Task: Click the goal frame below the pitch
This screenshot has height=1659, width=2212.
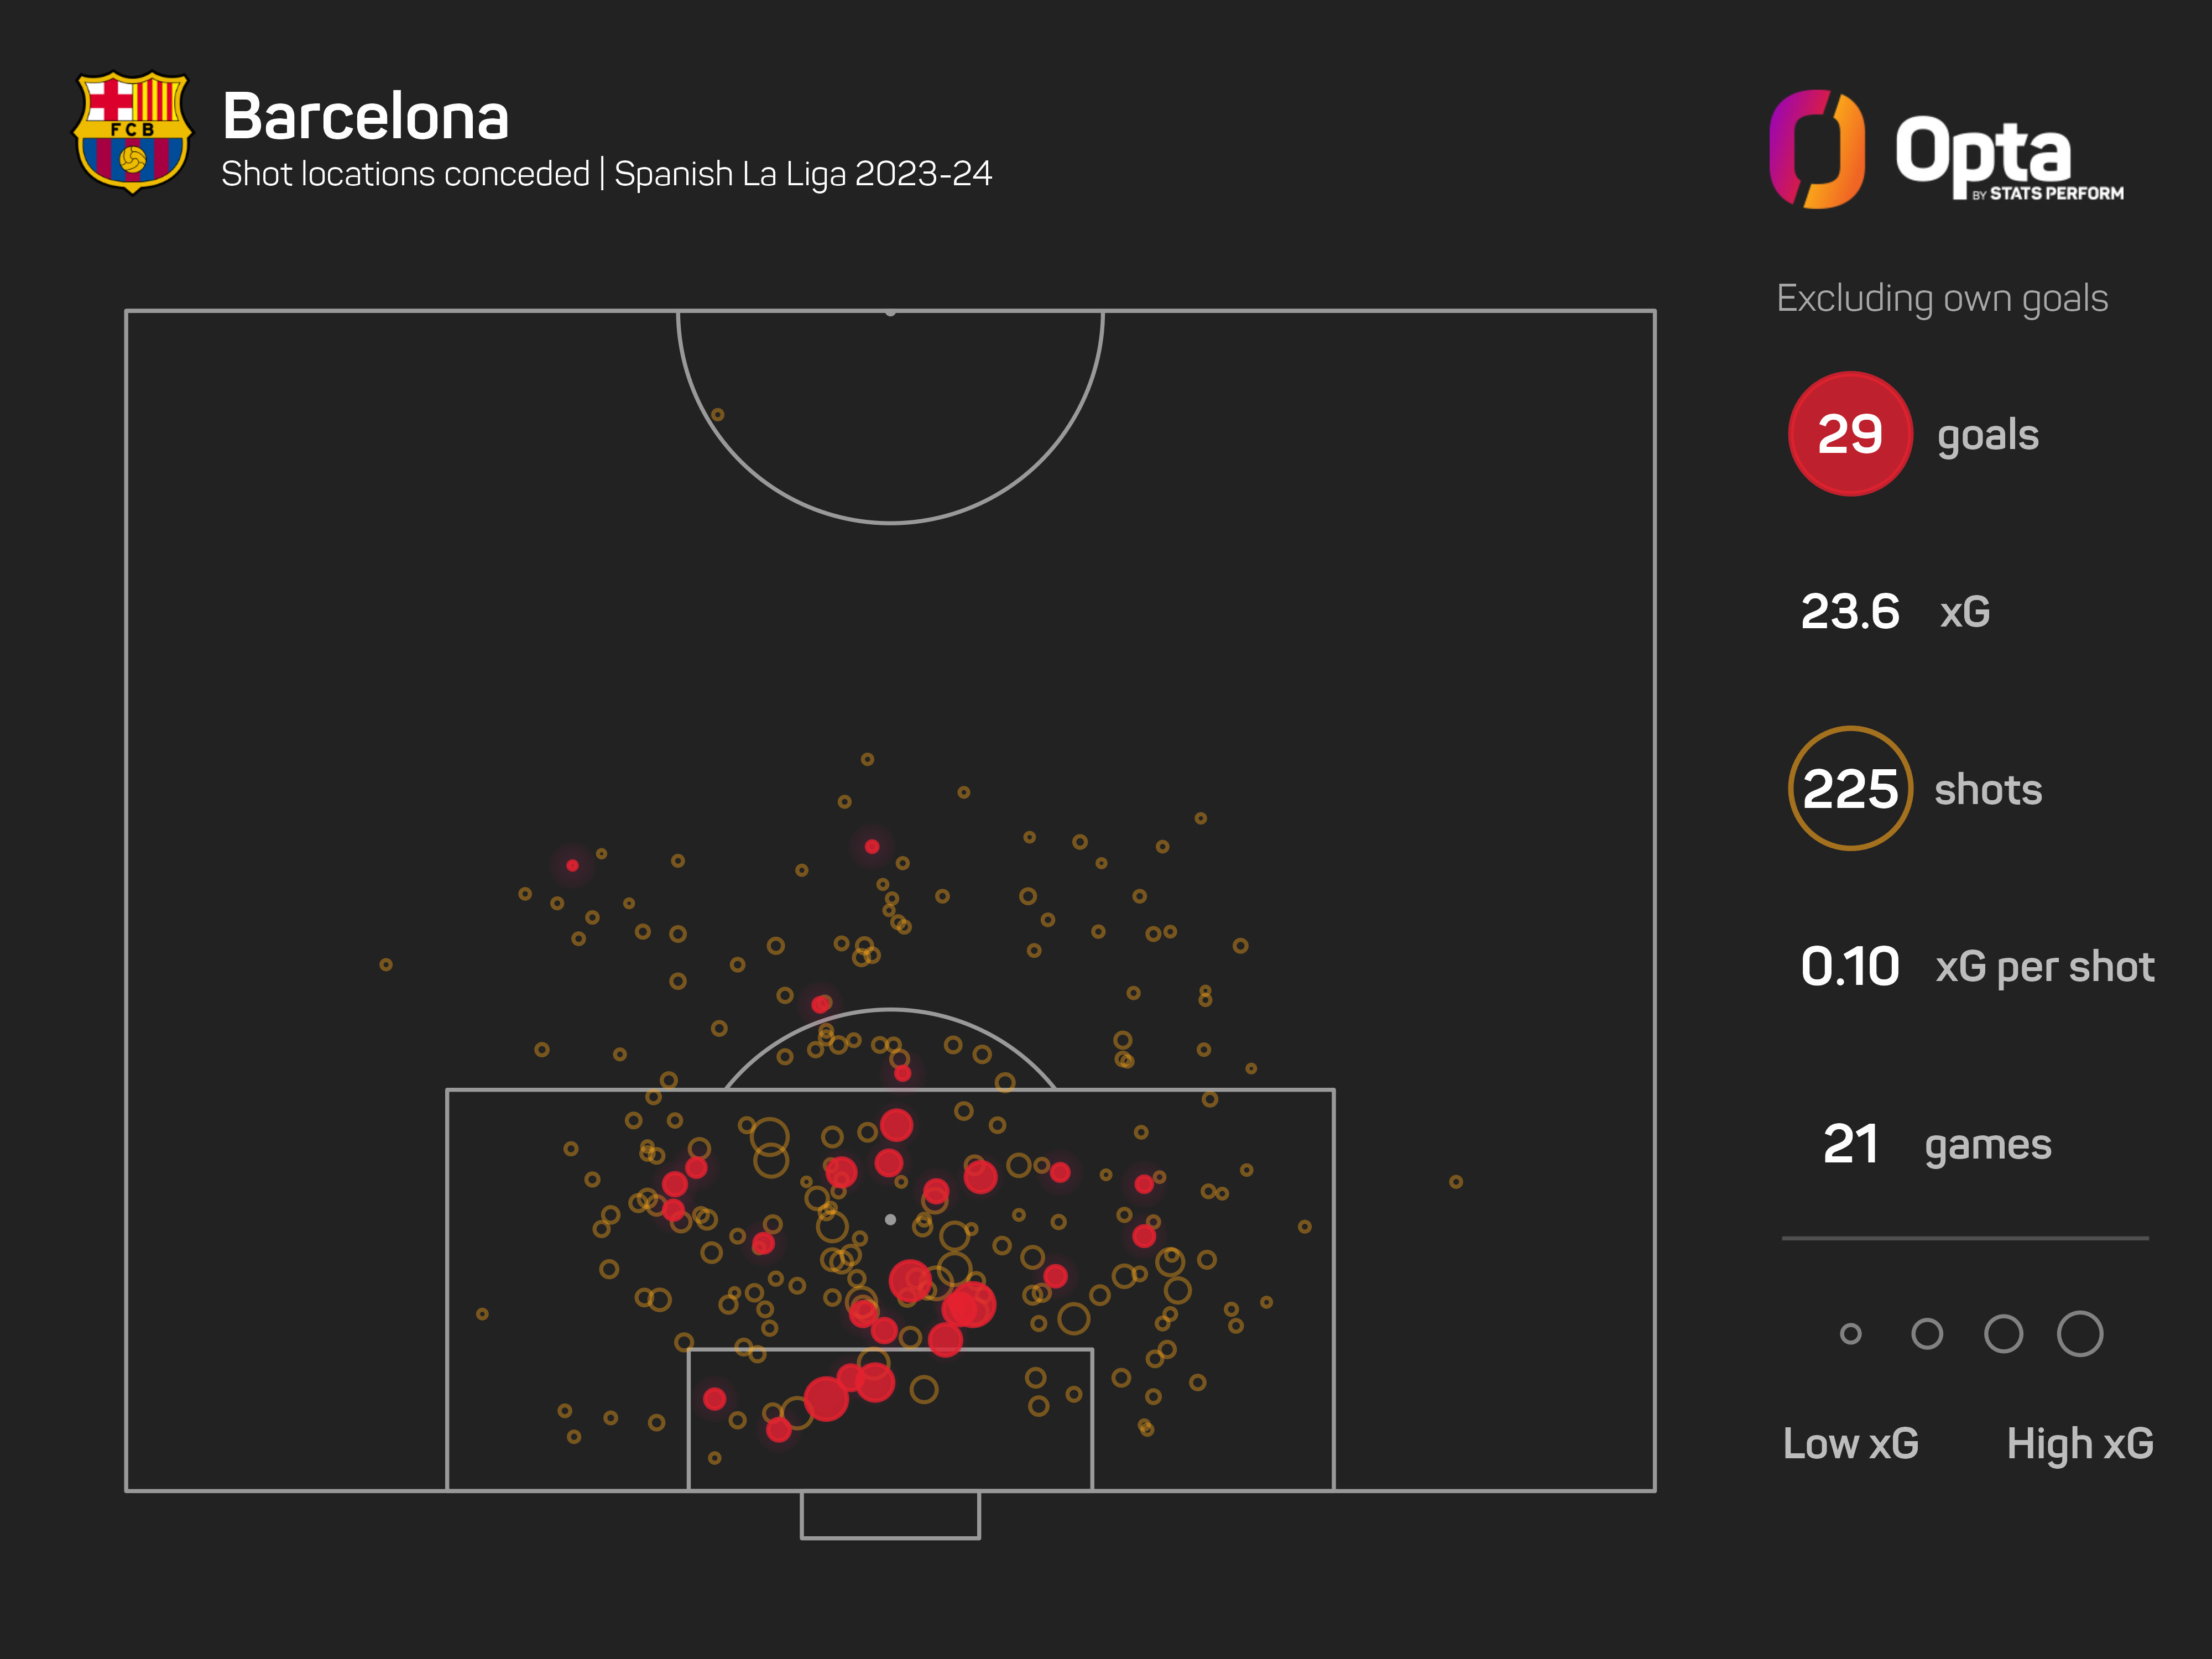Action: click(x=890, y=1516)
